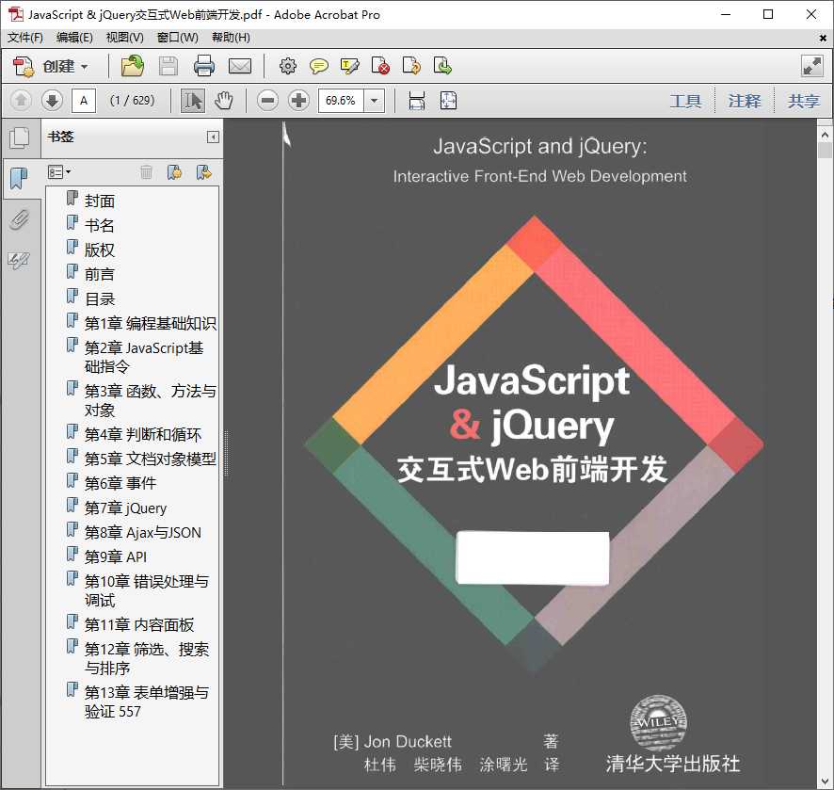This screenshot has width=834, height=790.
Task: Go to 第9章 API bookmark
Action: [x=116, y=557]
